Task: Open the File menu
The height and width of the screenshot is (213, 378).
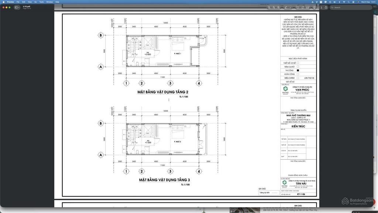Action: point(18,2)
